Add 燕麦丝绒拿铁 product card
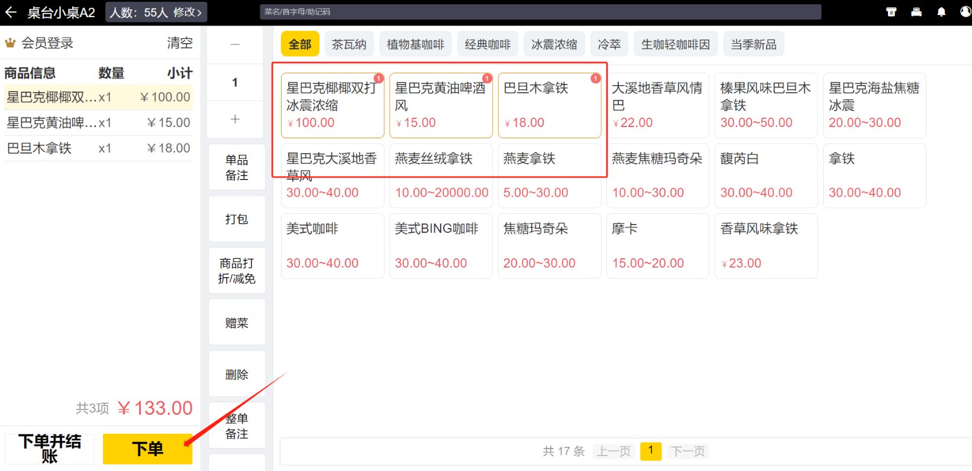 pyautogui.click(x=441, y=176)
